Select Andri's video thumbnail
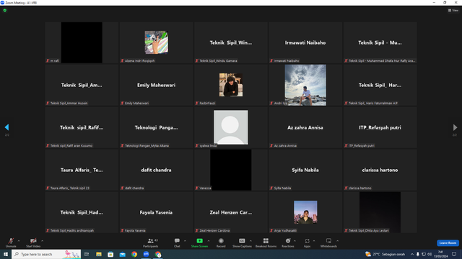The image size is (462, 259). 305,85
